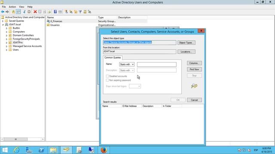Click the Properties toolbar icon beside Delete
275x154 pixels.
(40, 12)
